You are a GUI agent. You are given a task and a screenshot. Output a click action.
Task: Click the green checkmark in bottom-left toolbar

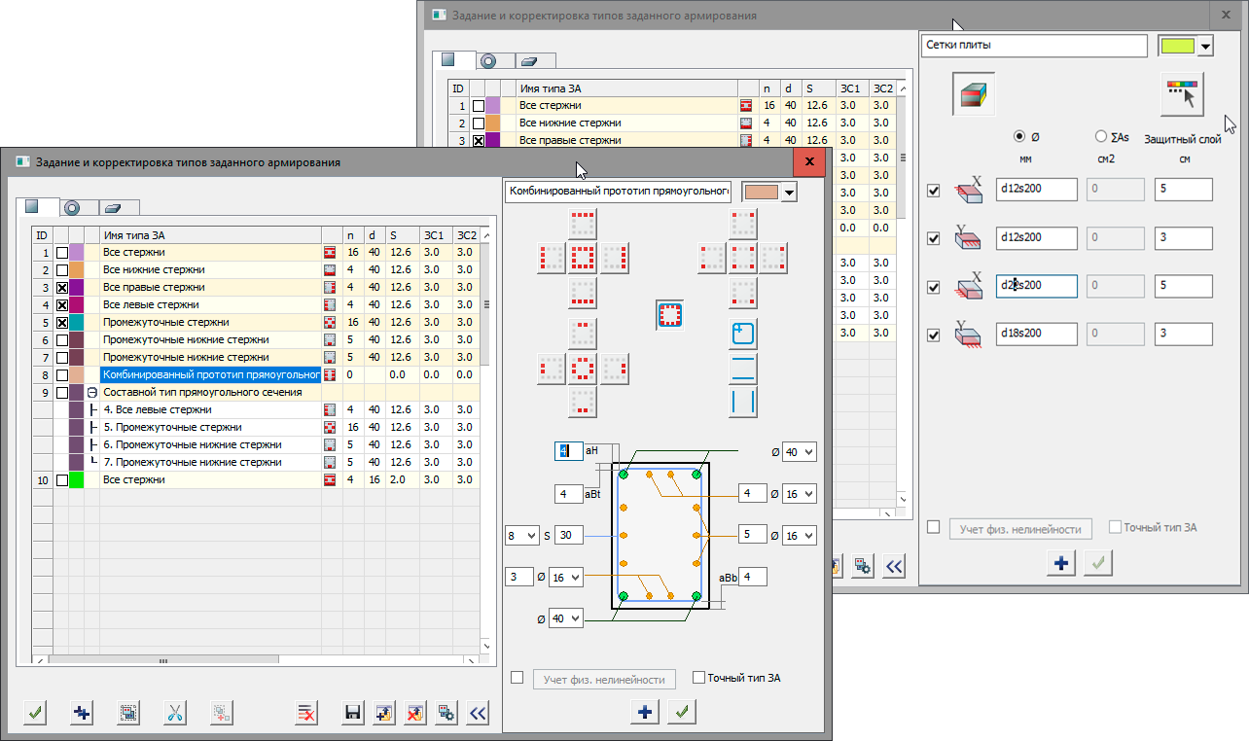(35, 713)
